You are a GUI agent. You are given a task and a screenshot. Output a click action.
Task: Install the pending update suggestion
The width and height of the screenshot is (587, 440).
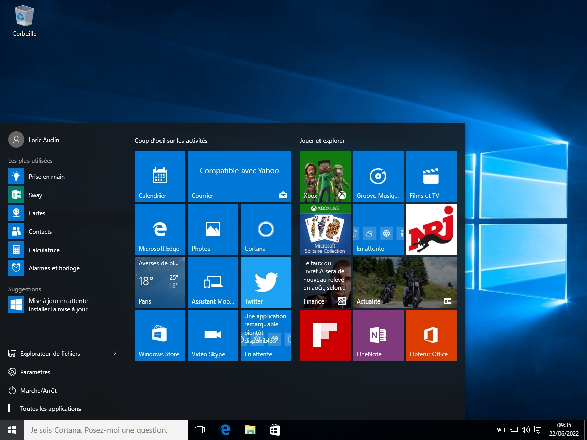[64, 305]
